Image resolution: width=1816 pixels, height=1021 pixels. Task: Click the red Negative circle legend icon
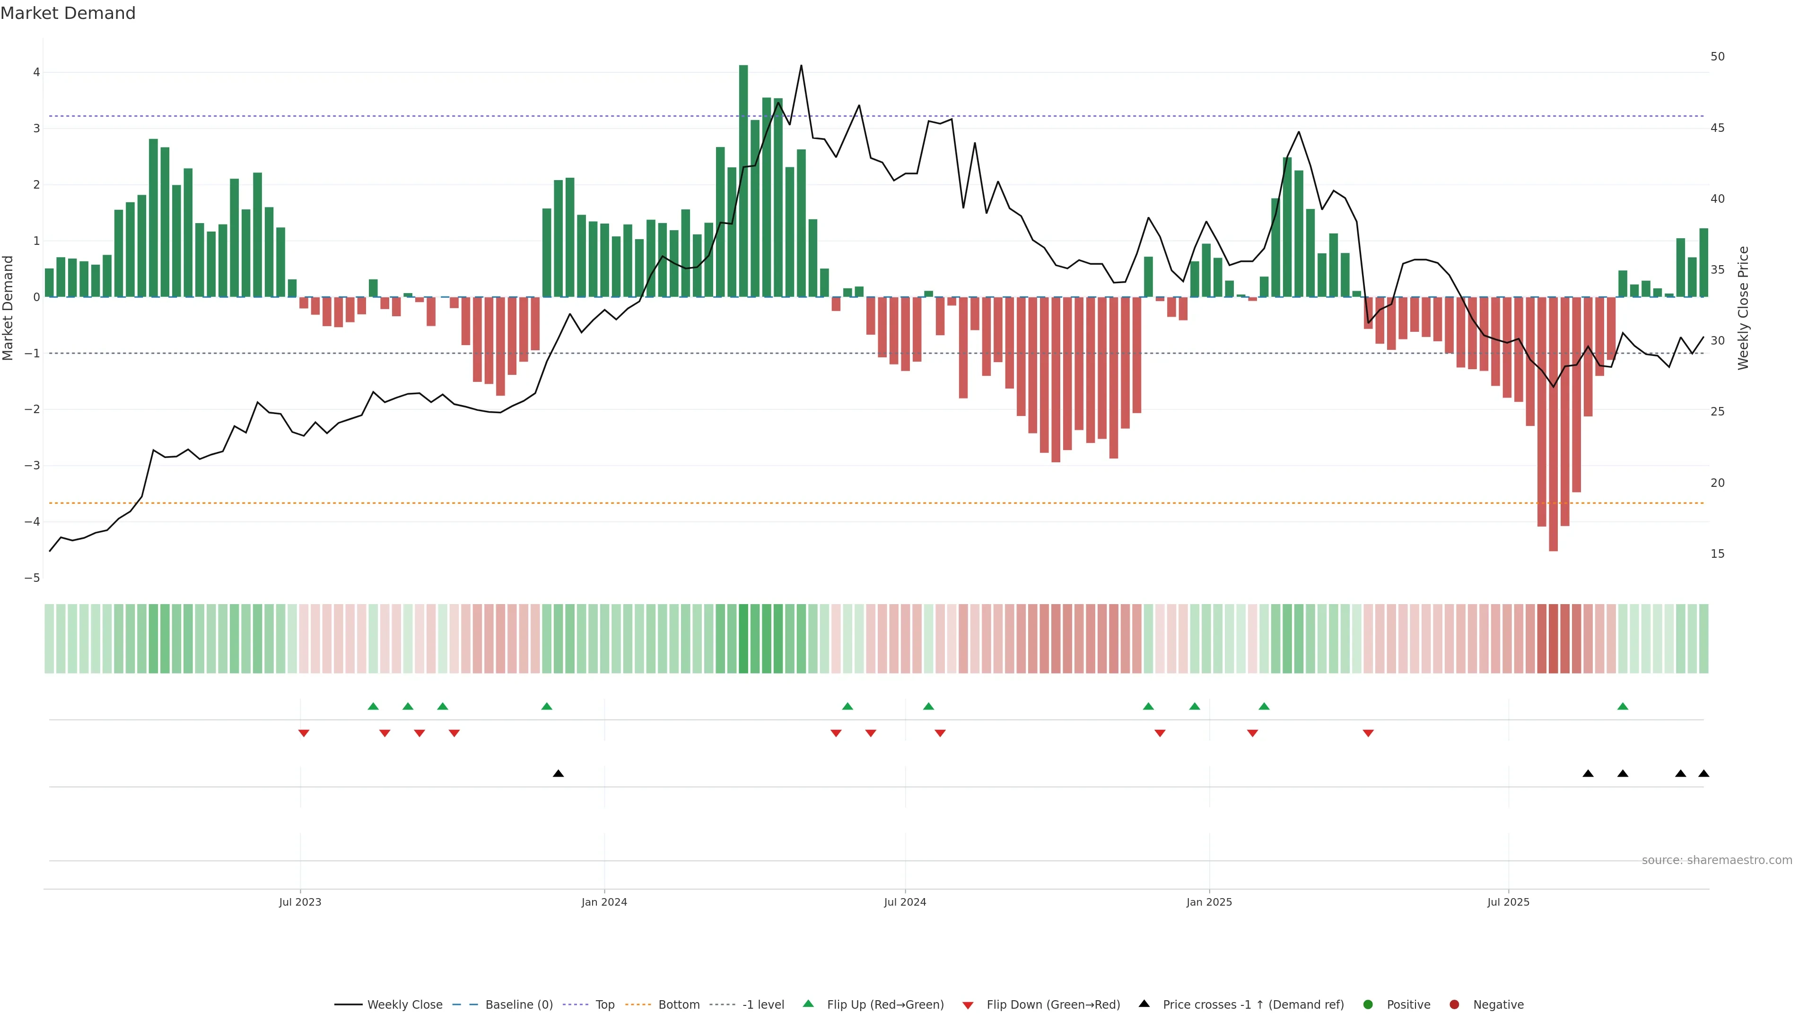(1454, 1005)
